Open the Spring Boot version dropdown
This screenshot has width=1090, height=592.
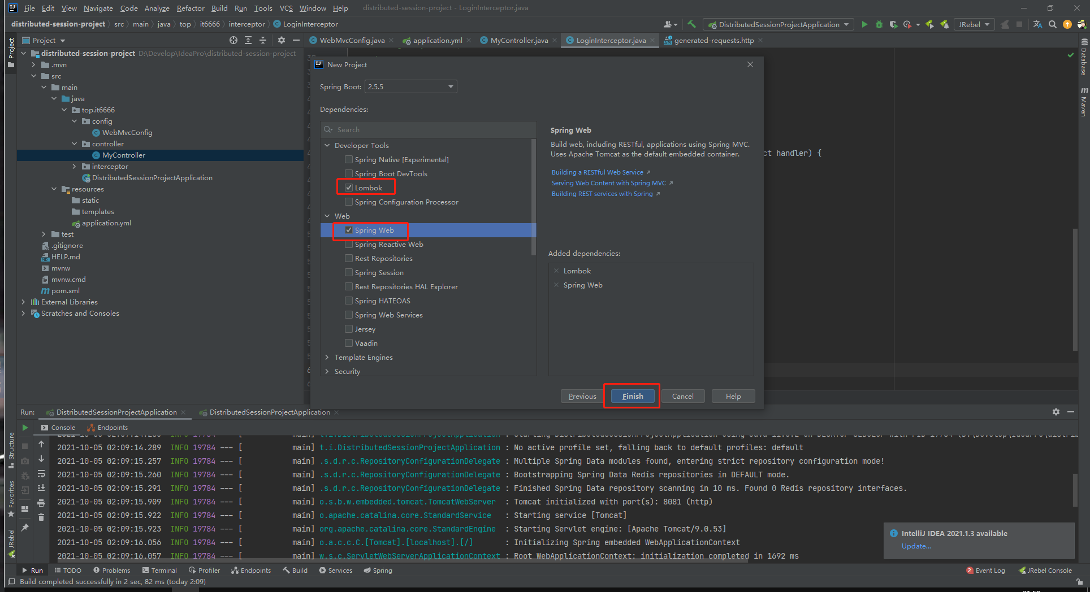tap(411, 86)
